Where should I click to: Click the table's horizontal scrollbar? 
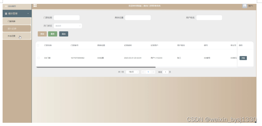click(96, 67)
